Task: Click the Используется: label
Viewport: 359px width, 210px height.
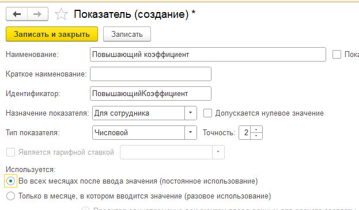Action: pyautogui.click(x=31, y=169)
